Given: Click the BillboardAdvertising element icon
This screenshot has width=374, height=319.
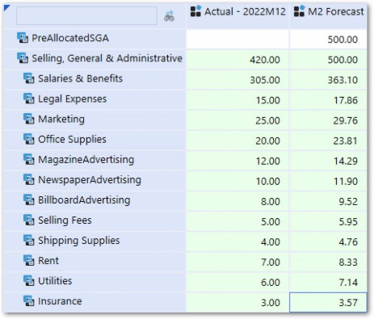Looking at the screenshot, I should (x=28, y=199).
